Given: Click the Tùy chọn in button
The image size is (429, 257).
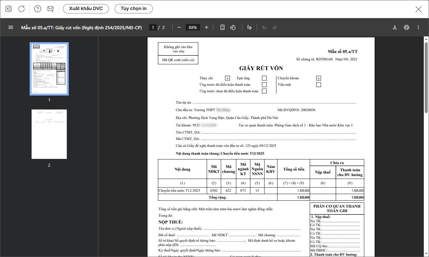Looking at the screenshot, I should pos(134,9).
